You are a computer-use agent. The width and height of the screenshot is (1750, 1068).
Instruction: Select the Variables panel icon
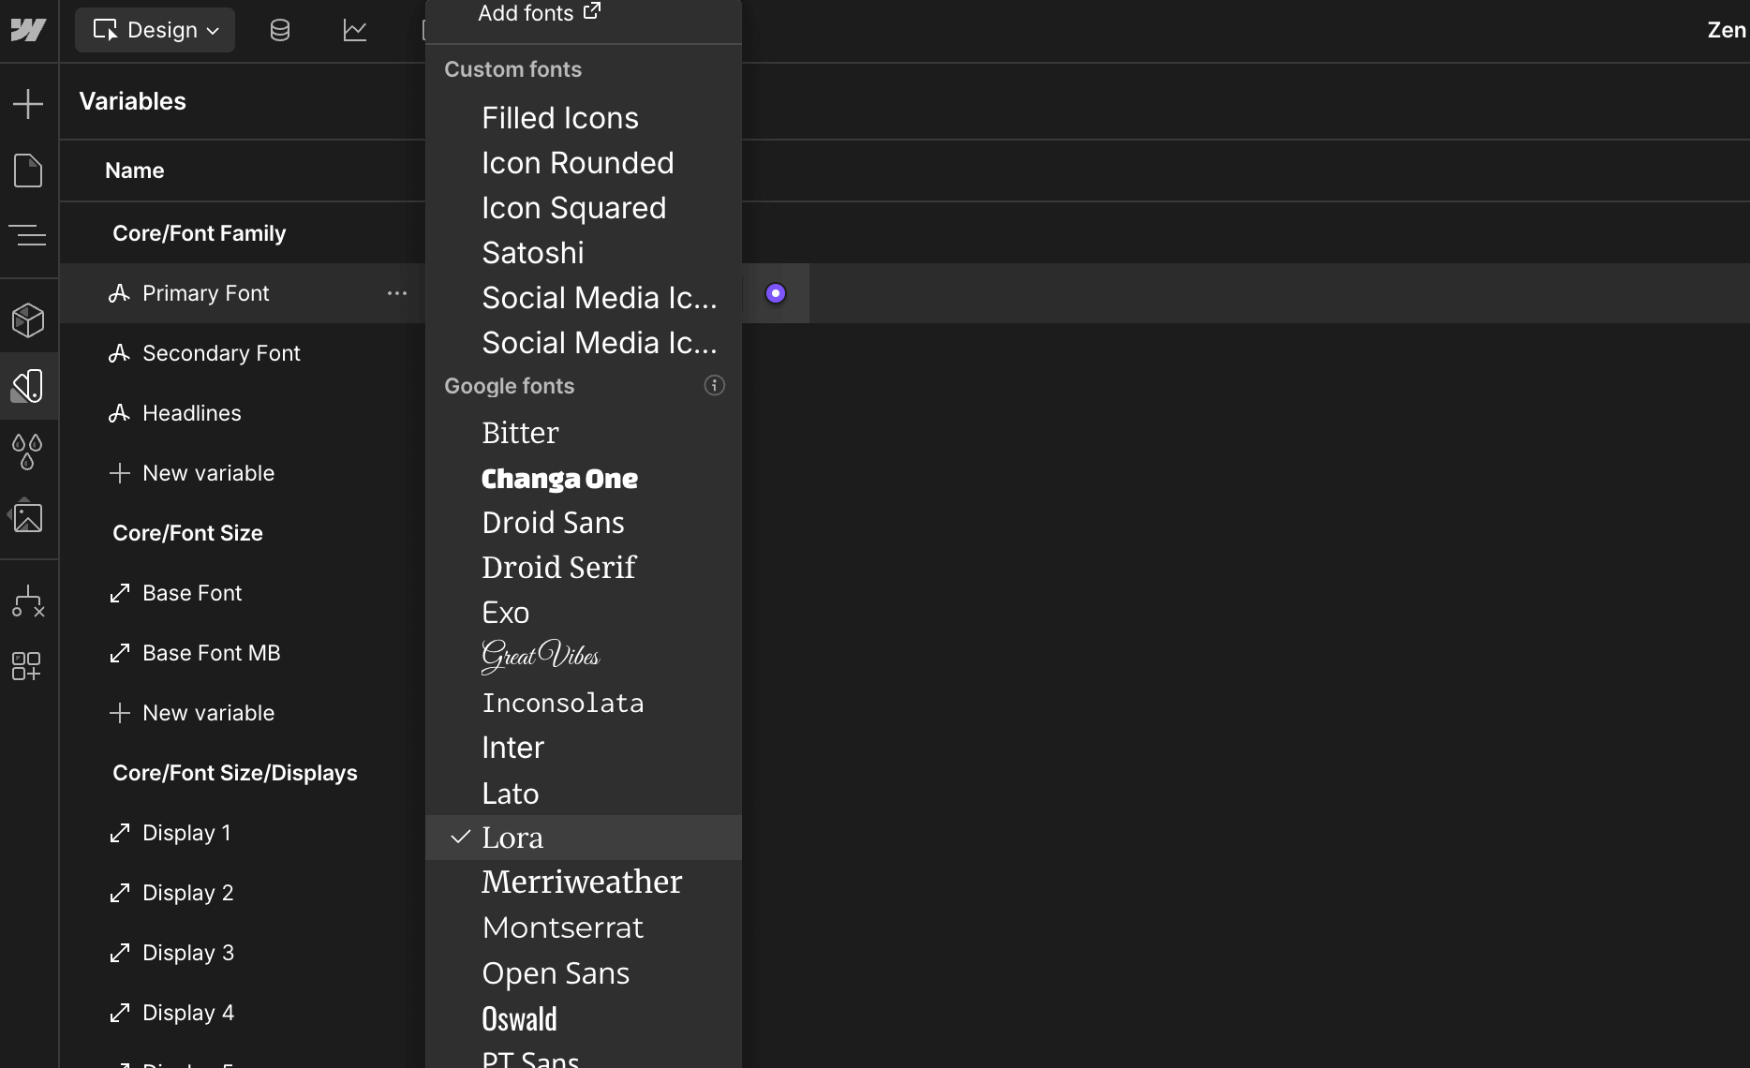pos(28,386)
